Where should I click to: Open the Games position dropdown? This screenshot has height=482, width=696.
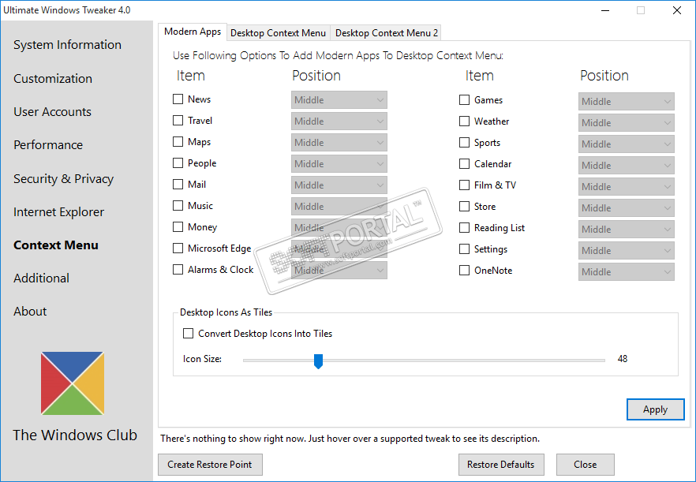pos(627,101)
